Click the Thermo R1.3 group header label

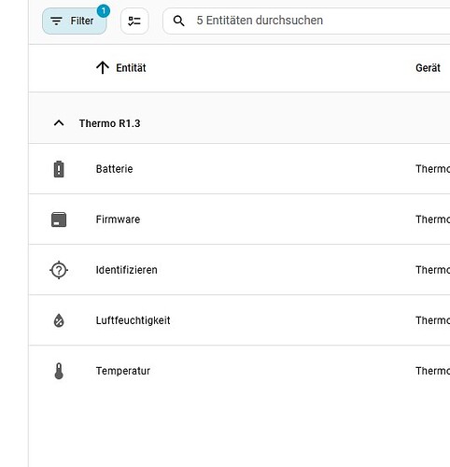pyautogui.click(x=109, y=123)
